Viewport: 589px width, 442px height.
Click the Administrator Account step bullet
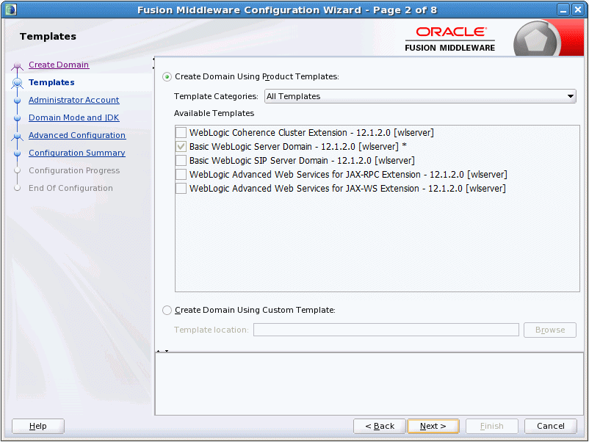tap(18, 101)
